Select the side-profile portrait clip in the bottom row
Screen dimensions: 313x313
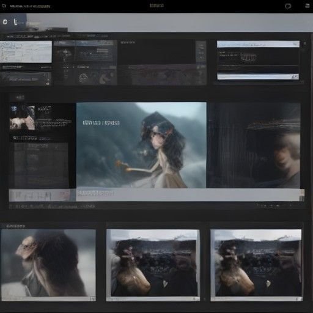pos(48,265)
